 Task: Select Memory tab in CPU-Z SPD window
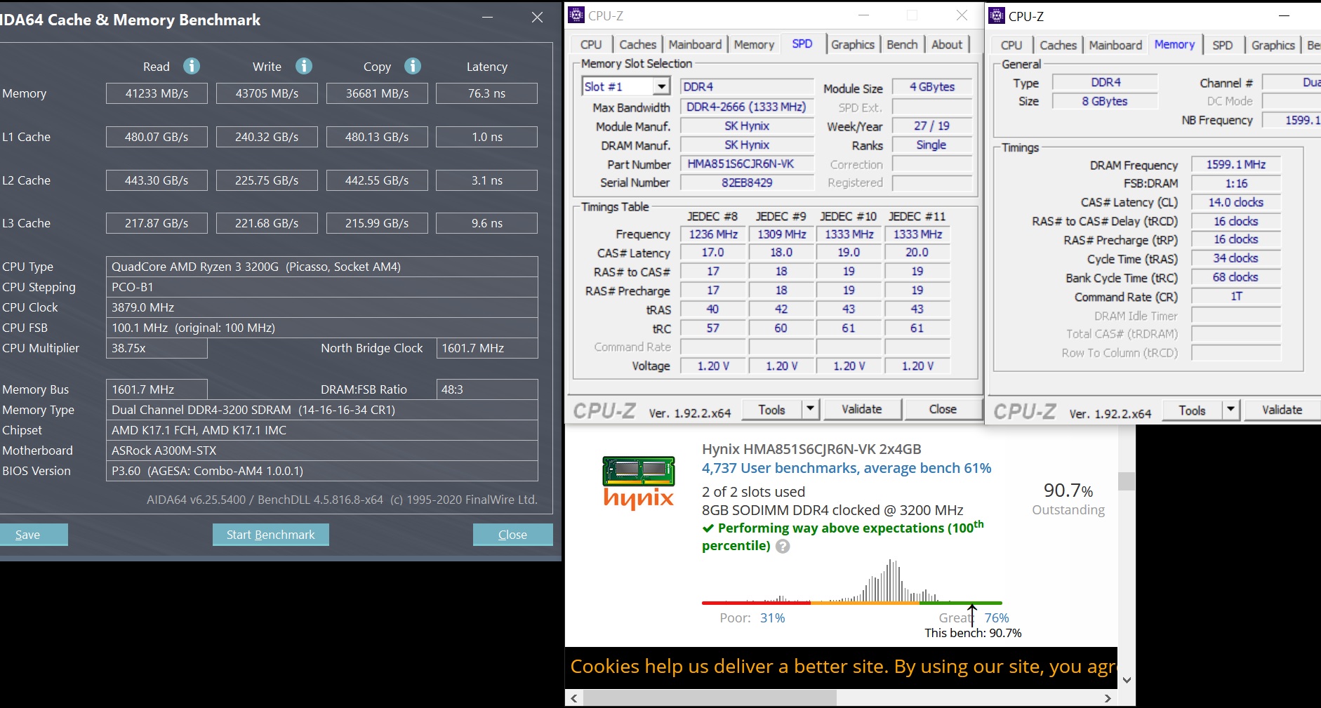[x=754, y=45]
